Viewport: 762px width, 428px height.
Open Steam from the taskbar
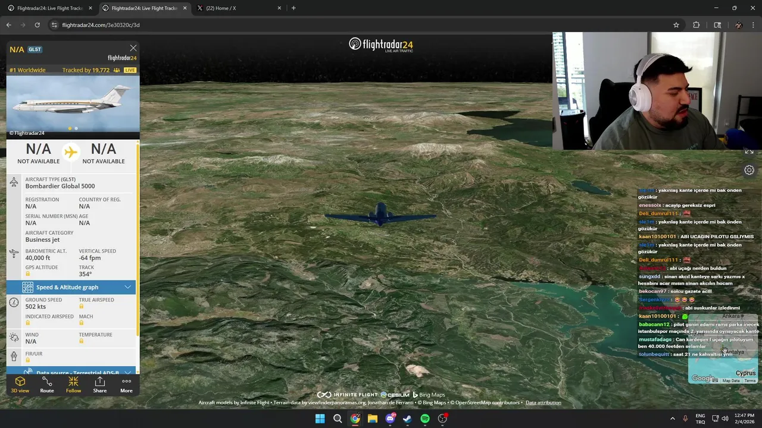407,418
